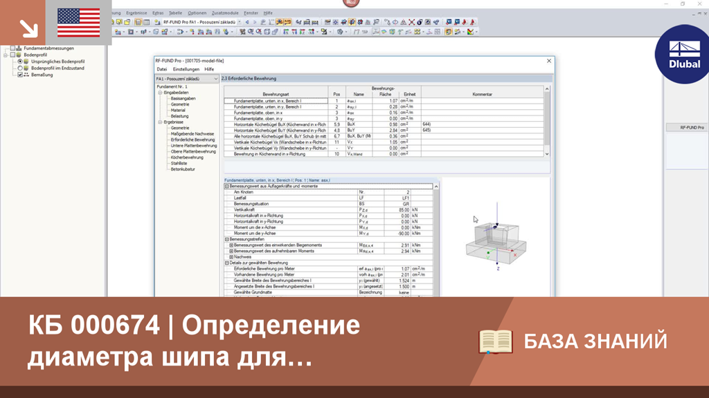Click the 'Bewehrung in Köcherwand in x-Richtung' row

384,154
